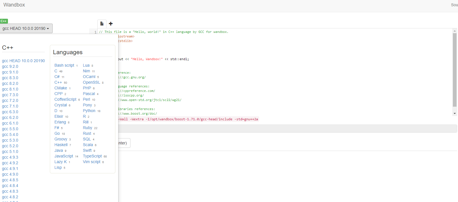458x202 pixels.
Task: Select Vim script language
Action: [x=91, y=162]
